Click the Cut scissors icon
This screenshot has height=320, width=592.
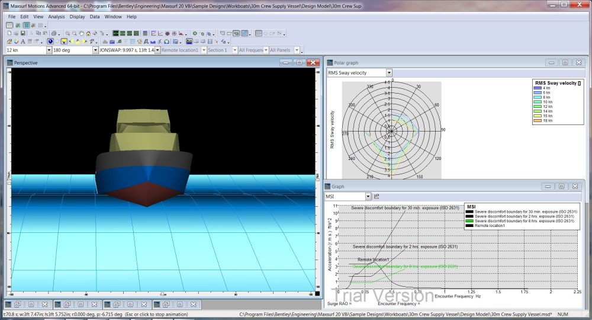tap(31, 33)
